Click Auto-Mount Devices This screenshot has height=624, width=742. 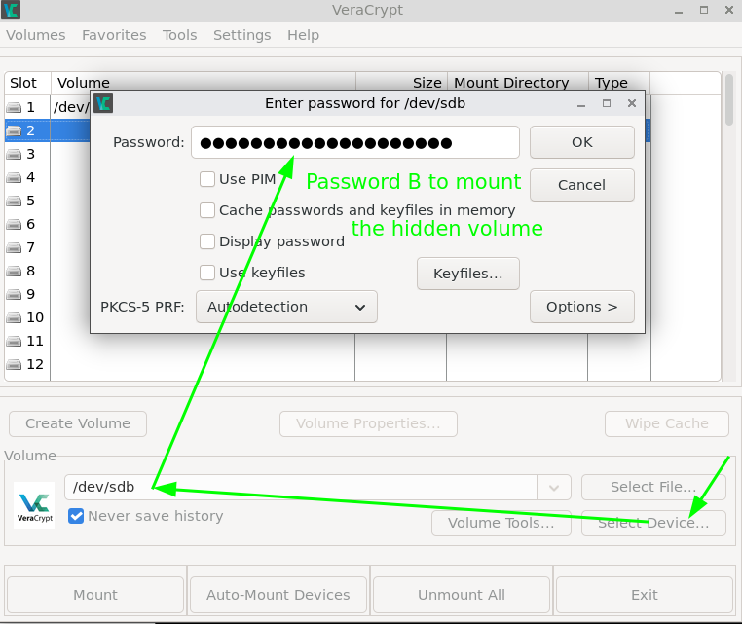[x=278, y=595]
